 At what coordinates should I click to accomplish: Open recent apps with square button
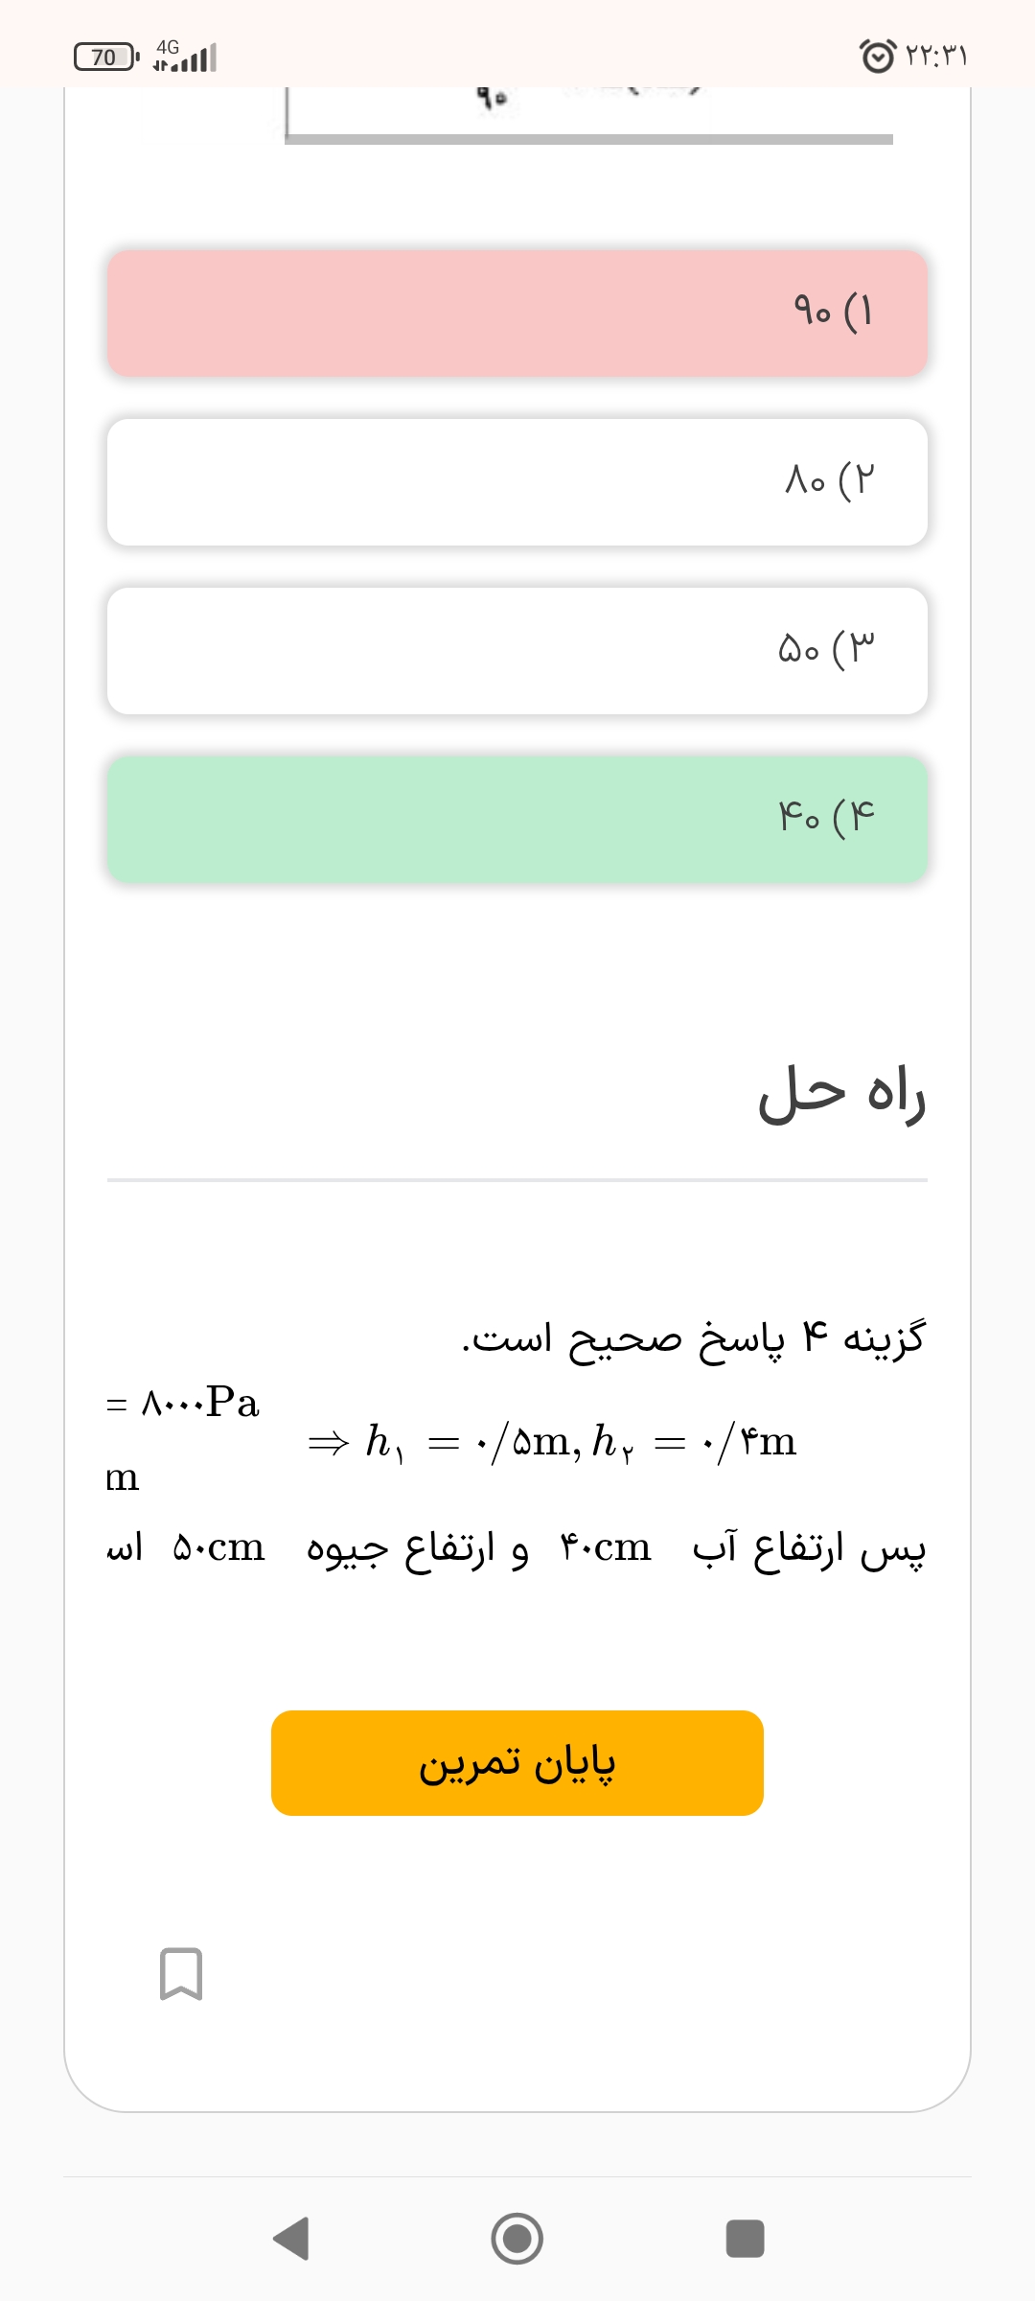tap(745, 2239)
